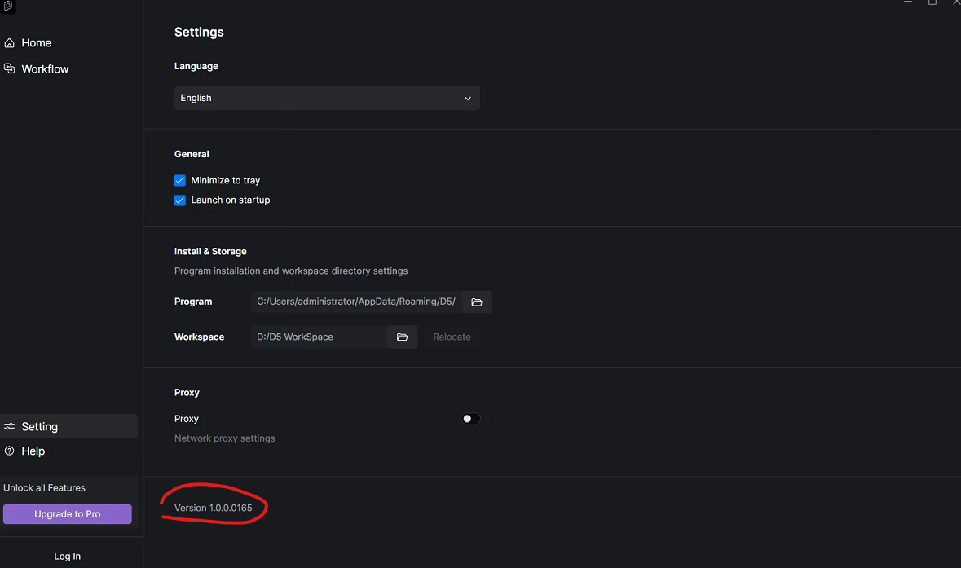Screen dimensions: 961x568
Task: Click the Help question mark icon
Action: pyautogui.click(x=9, y=451)
